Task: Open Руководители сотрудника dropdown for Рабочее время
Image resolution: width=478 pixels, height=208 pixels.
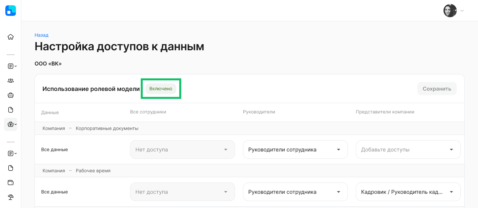Action: click(x=295, y=192)
